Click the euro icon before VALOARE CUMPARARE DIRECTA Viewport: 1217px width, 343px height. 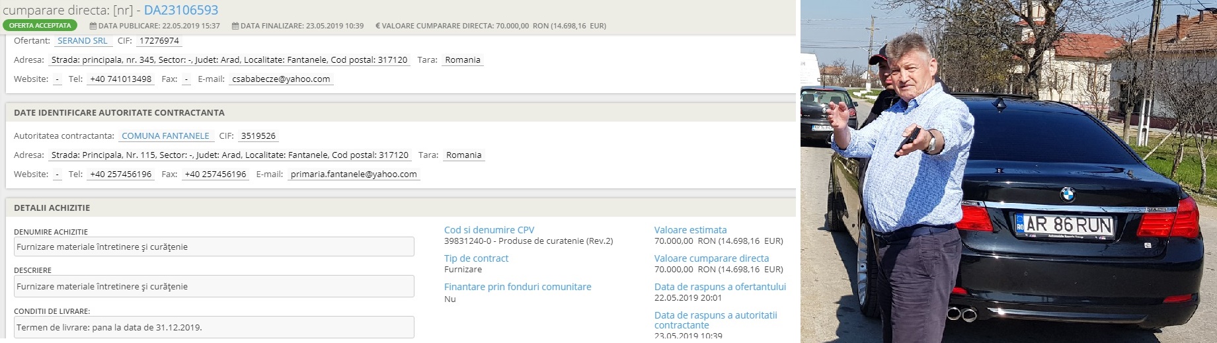coord(377,26)
